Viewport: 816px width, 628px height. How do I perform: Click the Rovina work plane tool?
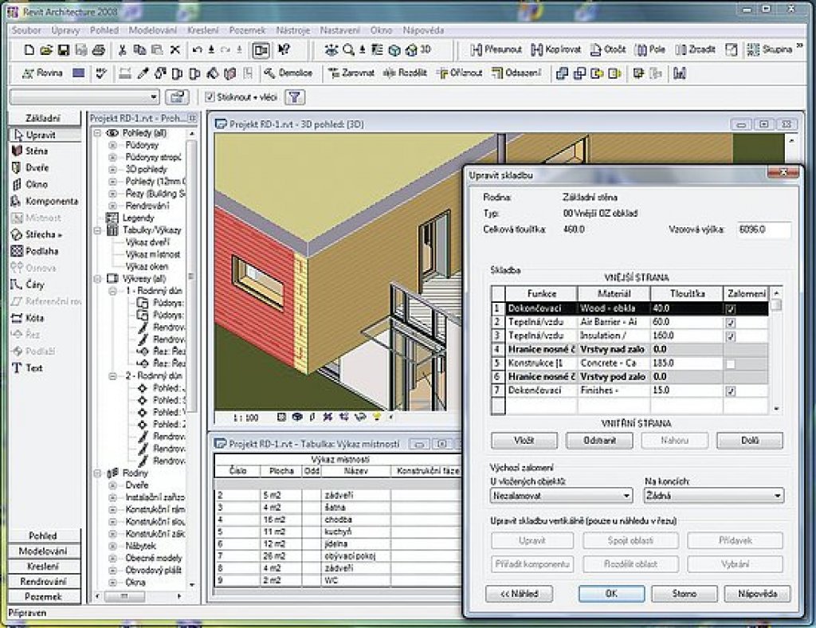(x=43, y=73)
